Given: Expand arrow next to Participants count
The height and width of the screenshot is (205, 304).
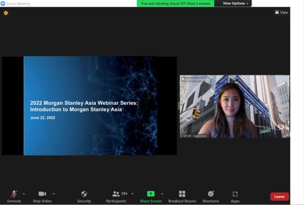Looking at the screenshot, I should (x=132, y=194).
